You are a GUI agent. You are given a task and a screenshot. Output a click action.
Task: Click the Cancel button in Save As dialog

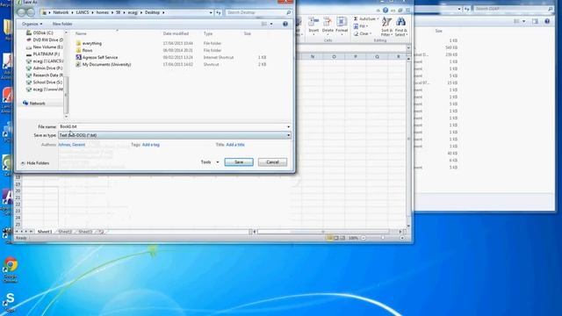coord(272,162)
